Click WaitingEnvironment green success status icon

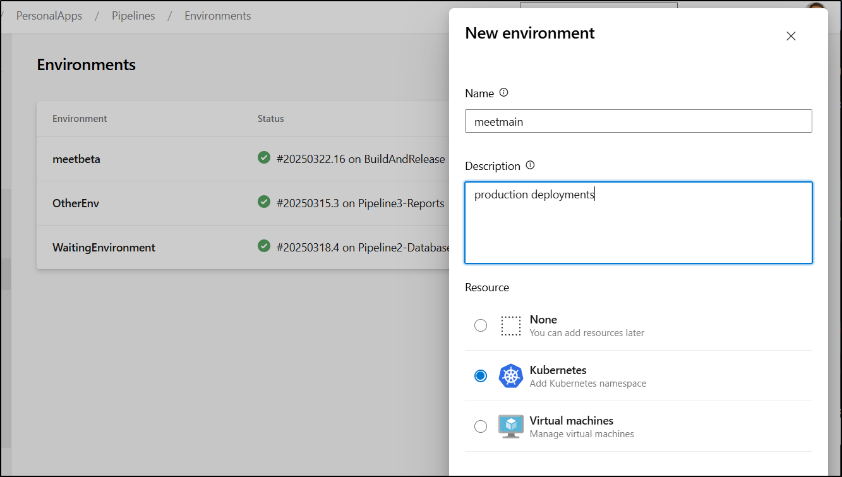click(x=264, y=246)
